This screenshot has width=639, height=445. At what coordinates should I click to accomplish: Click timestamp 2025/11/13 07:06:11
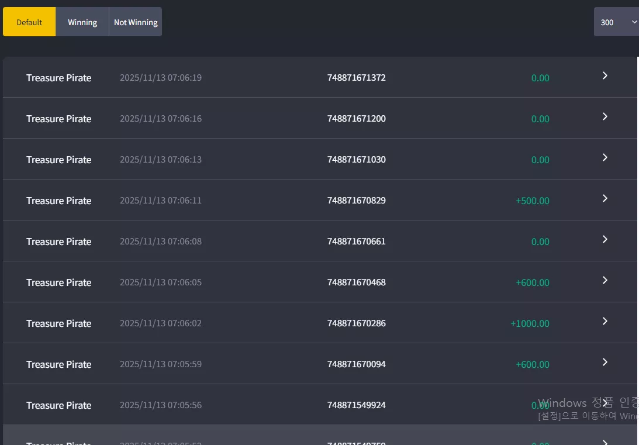click(161, 201)
